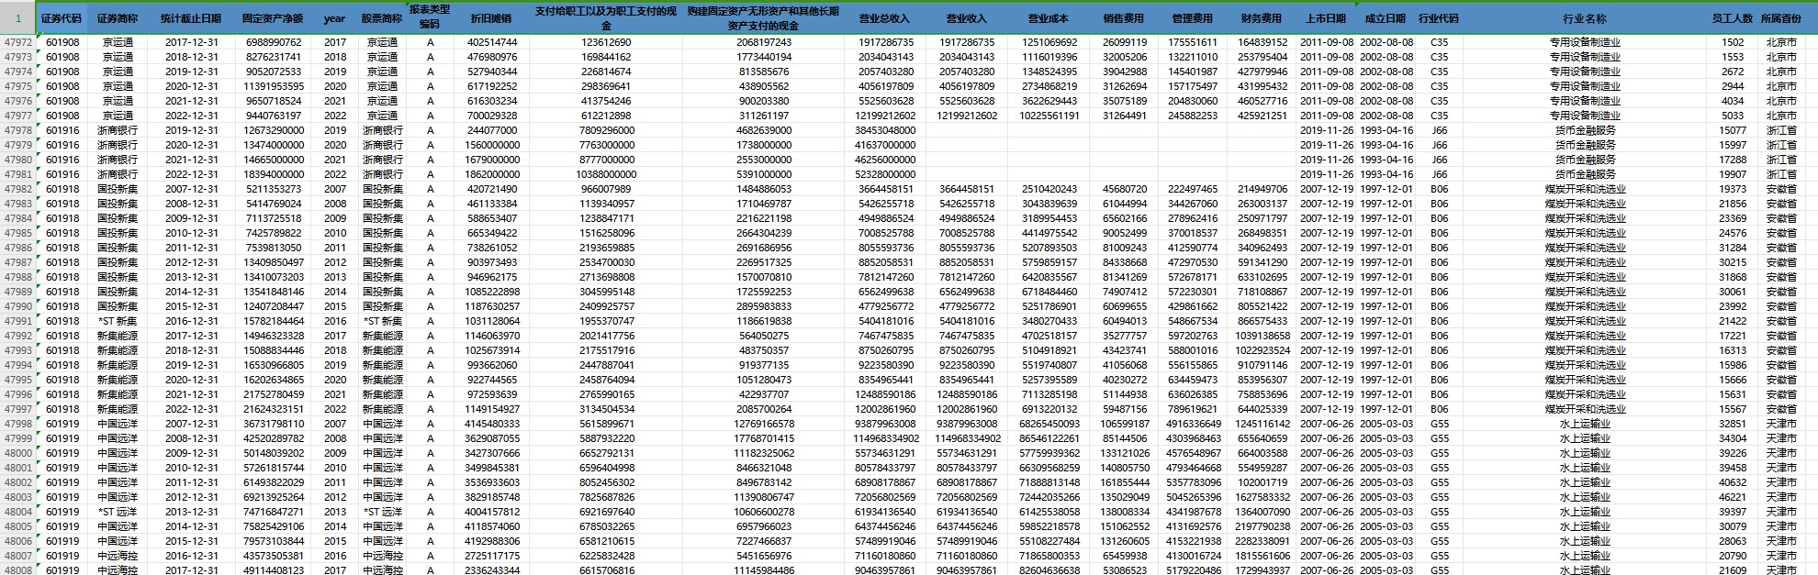Select *ST 远洋 in the 证券简称 column
Image resolution: width=1818 pixels, height=575 pixels.
click(118, 512)
